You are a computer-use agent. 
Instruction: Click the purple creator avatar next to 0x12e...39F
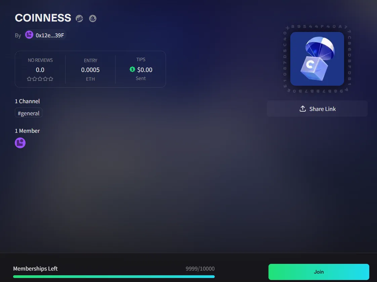(x=29, y=35)
